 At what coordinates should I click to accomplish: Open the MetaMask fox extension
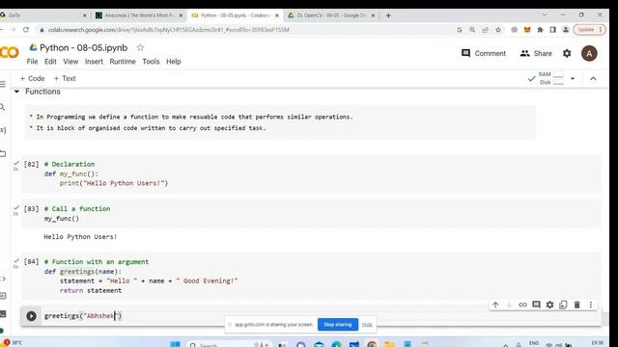click(527, 30)
